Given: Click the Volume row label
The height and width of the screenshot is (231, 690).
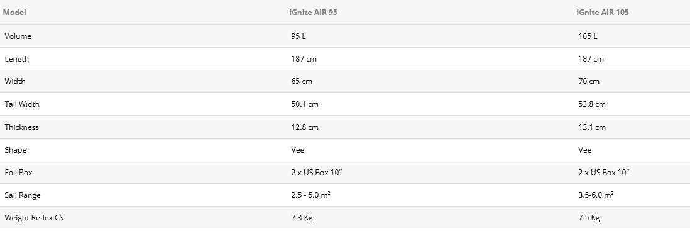Looking at the screenshot, I should pos(18,36).
